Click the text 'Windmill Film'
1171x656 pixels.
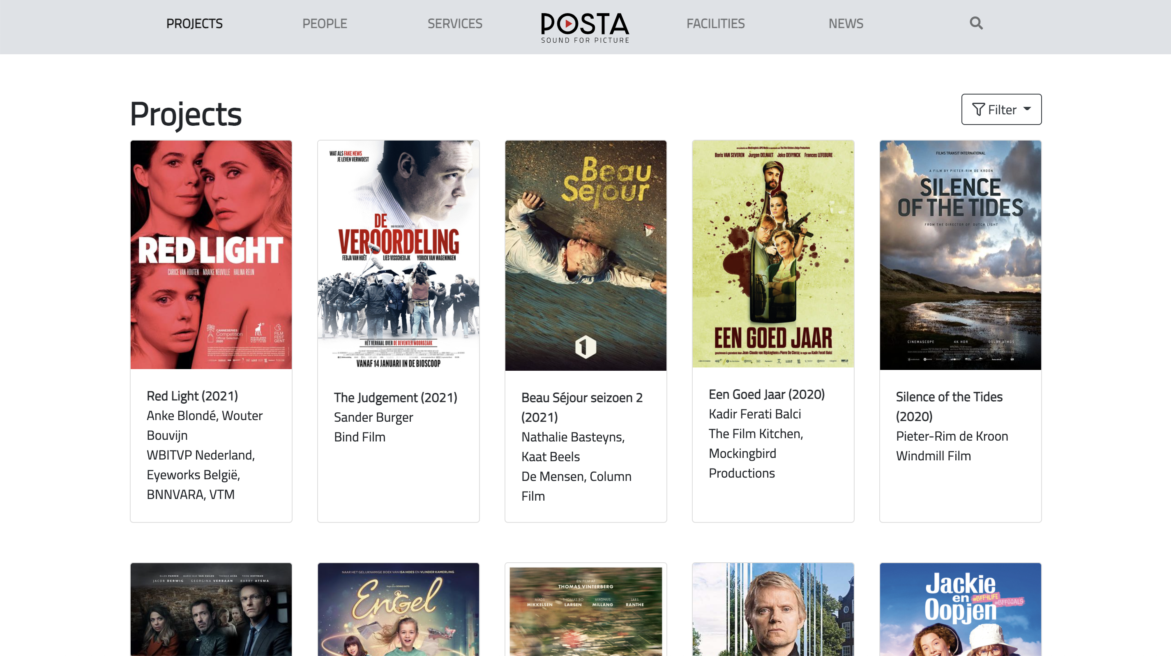(x=933, y=456)
